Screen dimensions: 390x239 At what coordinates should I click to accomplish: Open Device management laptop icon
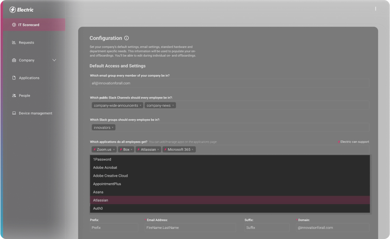[x=13, y=113]
